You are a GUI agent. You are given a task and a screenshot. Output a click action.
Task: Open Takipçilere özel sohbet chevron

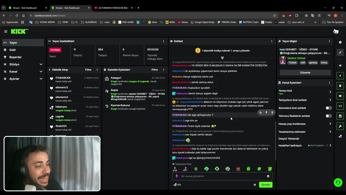point(330,100)
